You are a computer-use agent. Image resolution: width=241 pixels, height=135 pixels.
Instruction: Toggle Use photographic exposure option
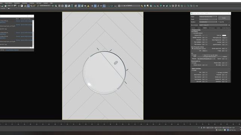192,49
